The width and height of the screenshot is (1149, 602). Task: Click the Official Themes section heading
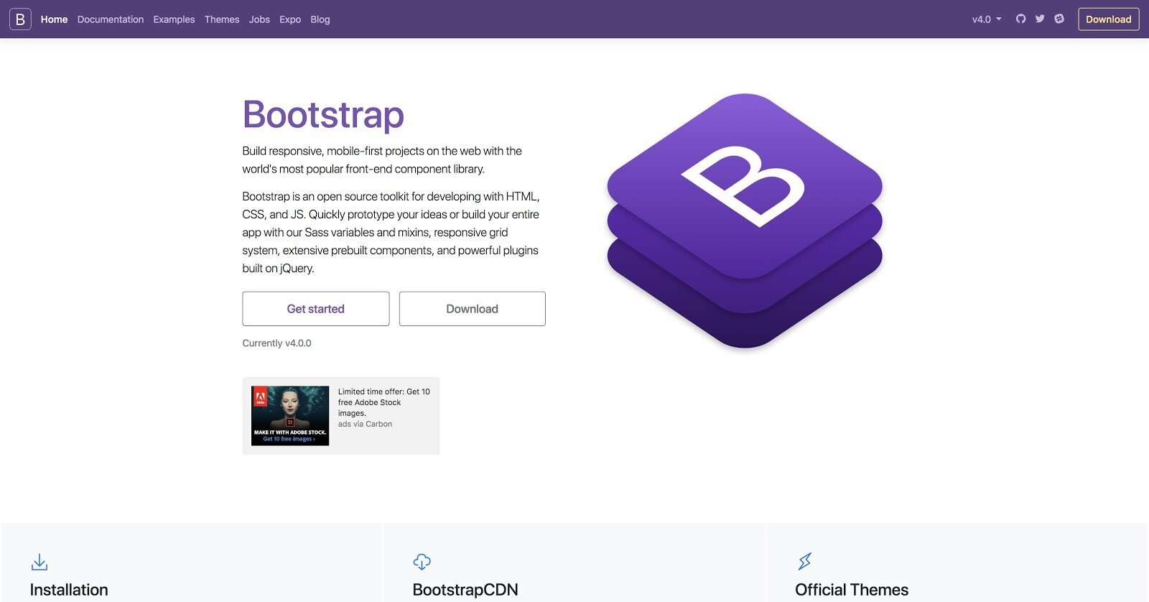pos(852,590)
